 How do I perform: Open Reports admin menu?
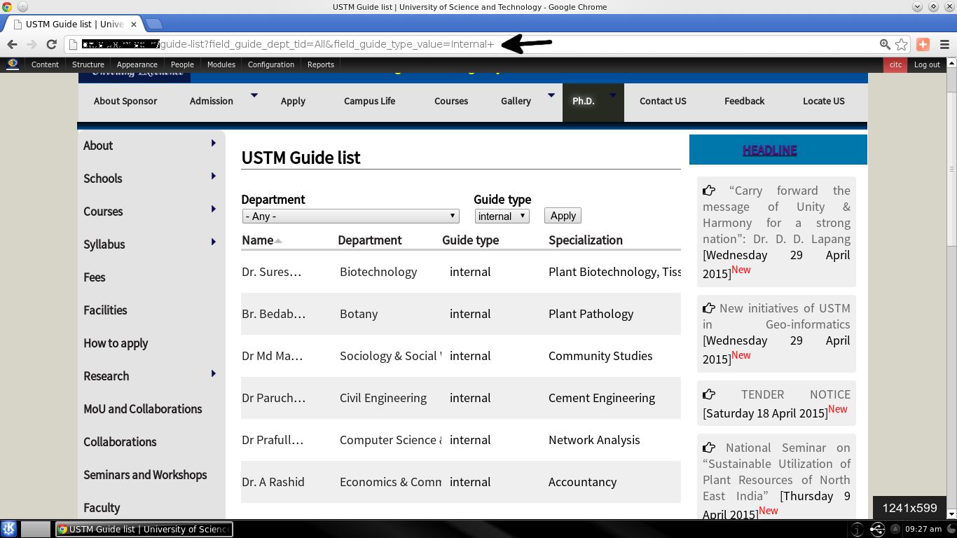321,64
